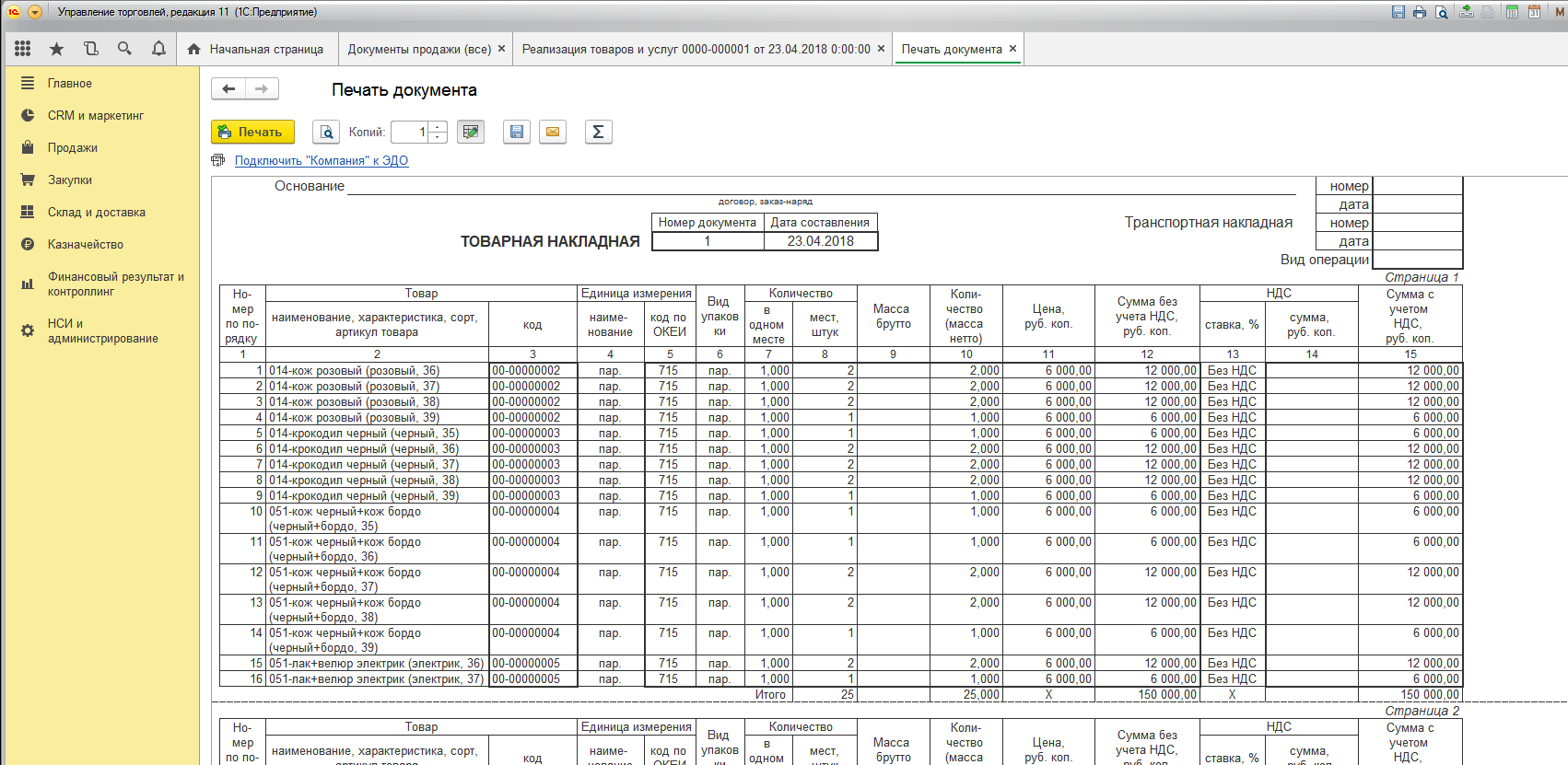1568x765 pixels.
Task: Follow the Подключить "Компания" к ЭДО link
Action: (321, 161)
